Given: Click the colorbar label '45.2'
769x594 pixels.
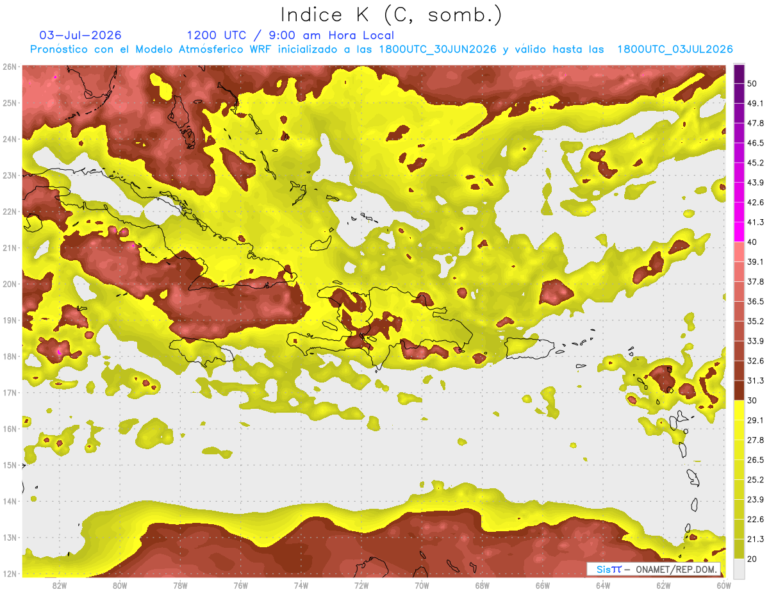Looking at the screenshot, I should (755, 163).
